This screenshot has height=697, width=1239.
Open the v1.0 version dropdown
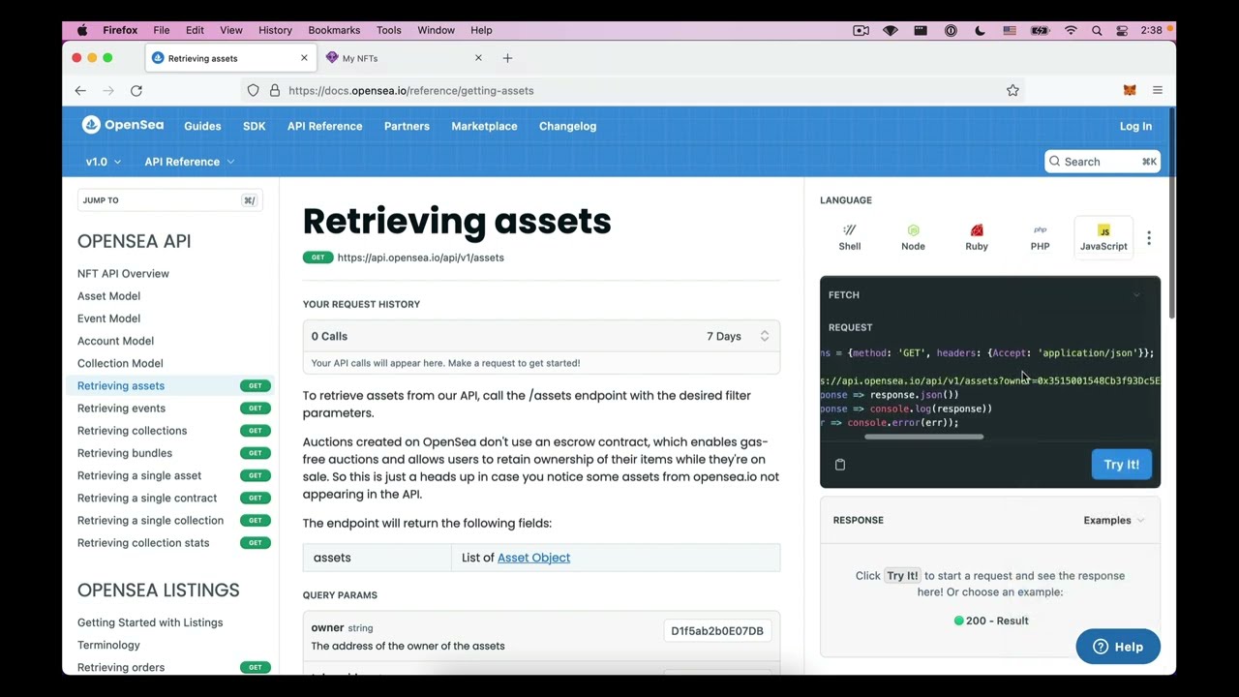[103, 162]
